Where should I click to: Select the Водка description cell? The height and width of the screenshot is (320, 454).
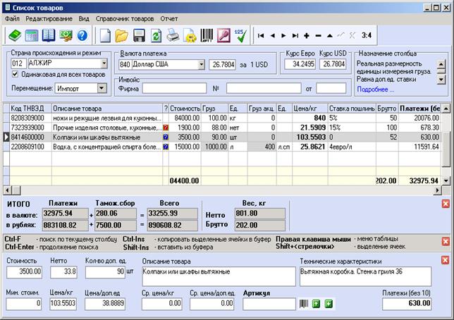point(107,147)
